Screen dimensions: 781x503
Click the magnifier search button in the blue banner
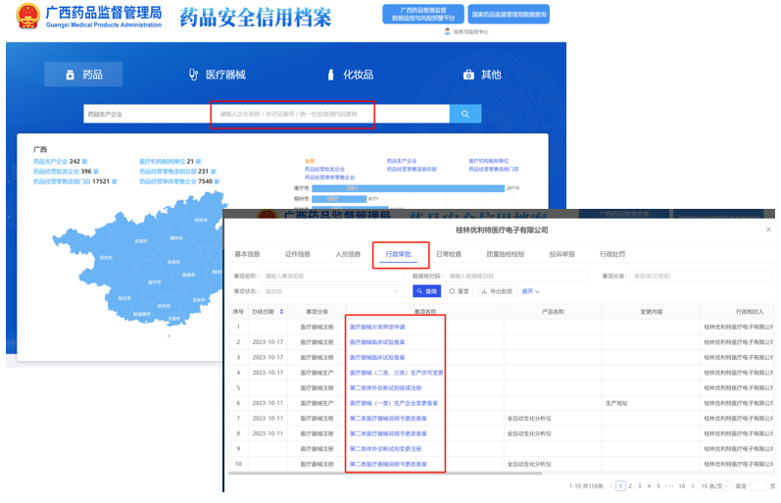[464, 114]
